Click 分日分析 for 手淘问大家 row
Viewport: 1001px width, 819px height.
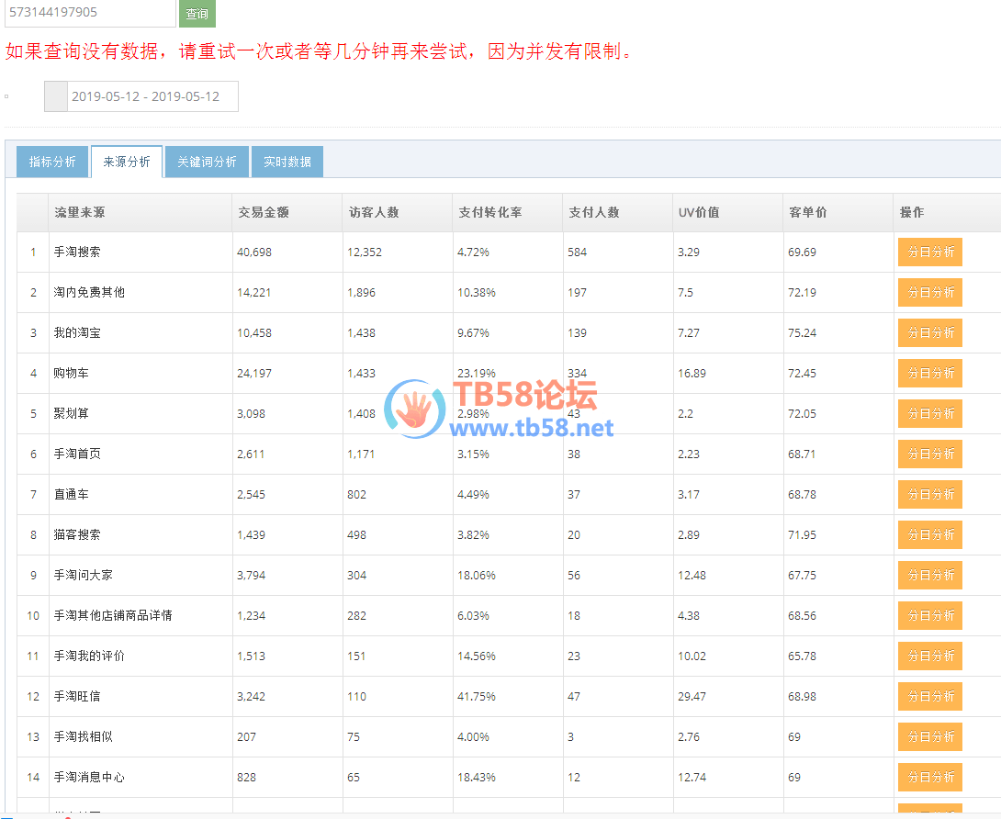[x=930, y=575]
